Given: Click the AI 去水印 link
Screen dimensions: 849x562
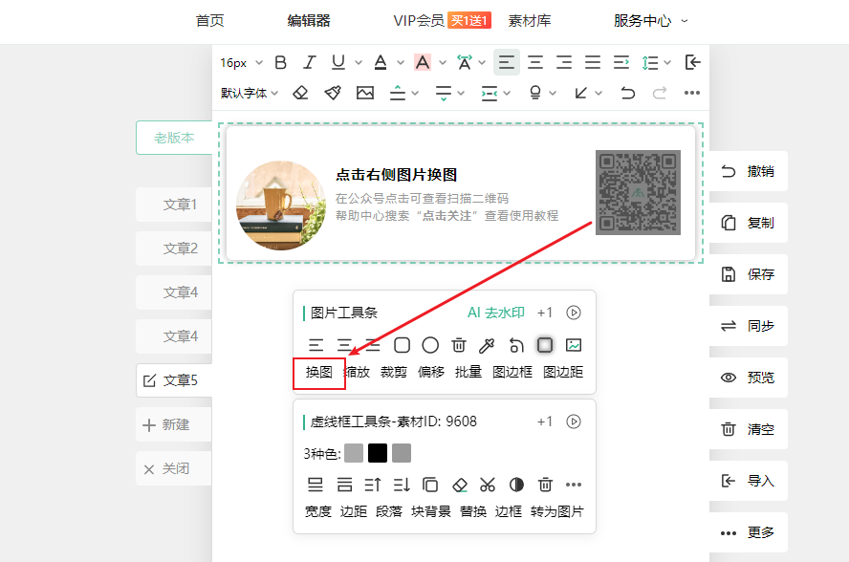Looking at the screenshot, I should (x=496, y=313).
